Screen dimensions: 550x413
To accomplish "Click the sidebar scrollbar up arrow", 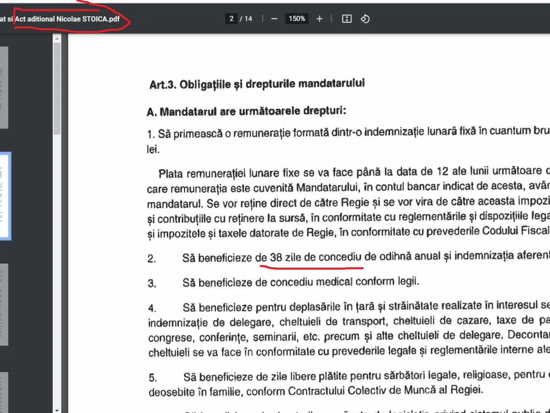I will [57, 39].
